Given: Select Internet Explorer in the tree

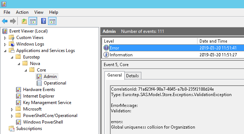Looking at the screenshot, I should [x=39, y=96].
